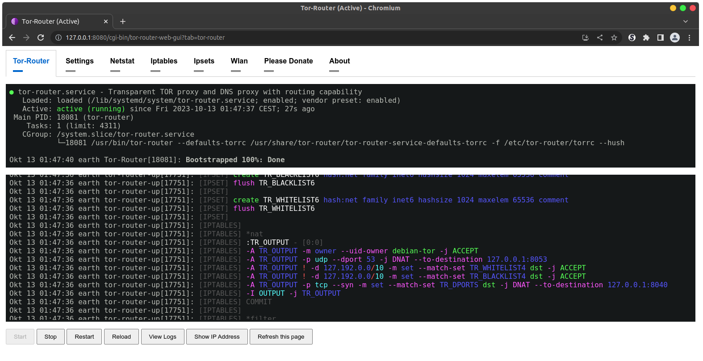Share this page via share icon
The height and width of the screenshot is (361, 703).
tap(600, 38)
